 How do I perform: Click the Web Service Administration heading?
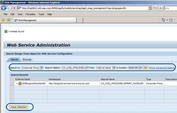point(38,45)
